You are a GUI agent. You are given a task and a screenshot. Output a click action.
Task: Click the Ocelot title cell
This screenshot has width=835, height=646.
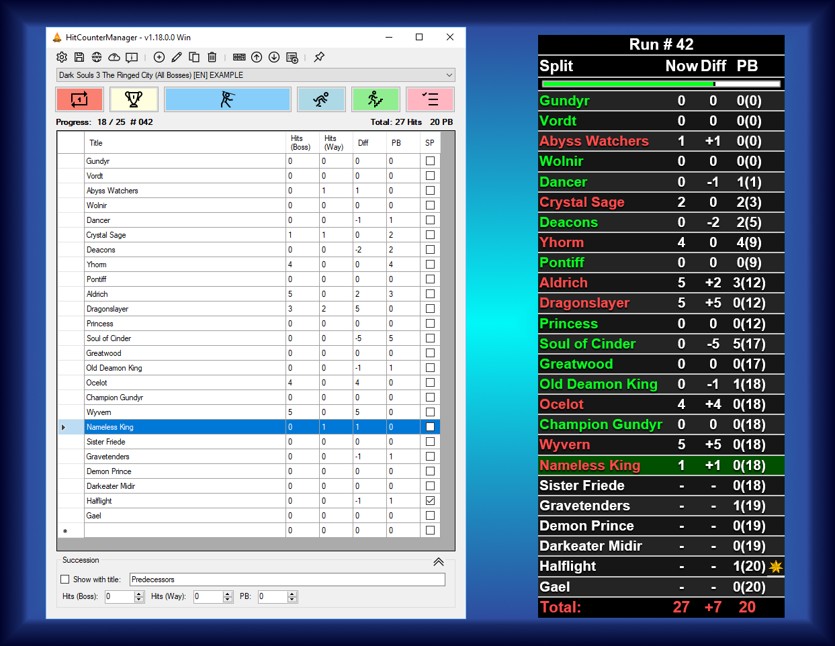[185, 383]
